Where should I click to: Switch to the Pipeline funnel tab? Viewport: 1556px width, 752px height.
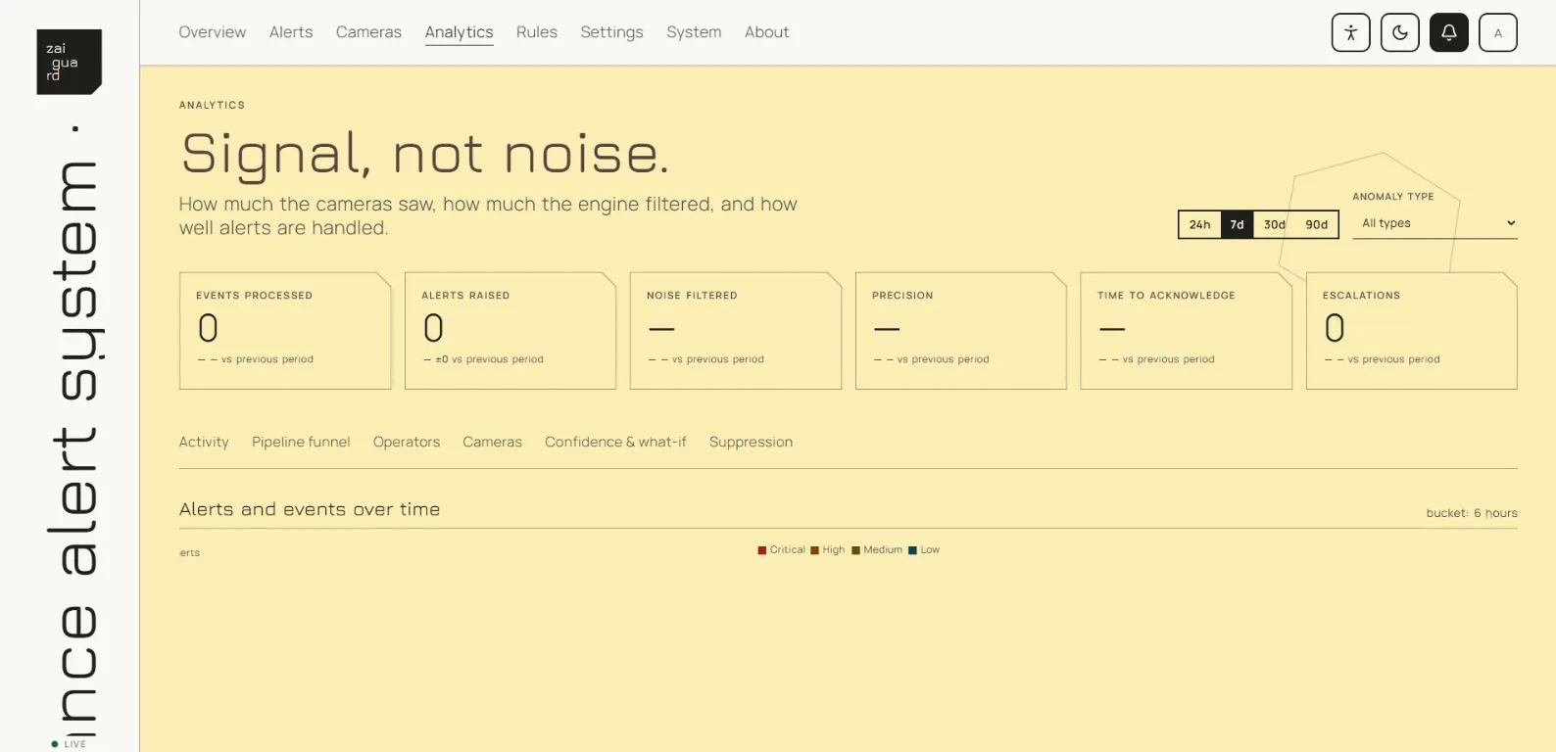tap(301, 443)
